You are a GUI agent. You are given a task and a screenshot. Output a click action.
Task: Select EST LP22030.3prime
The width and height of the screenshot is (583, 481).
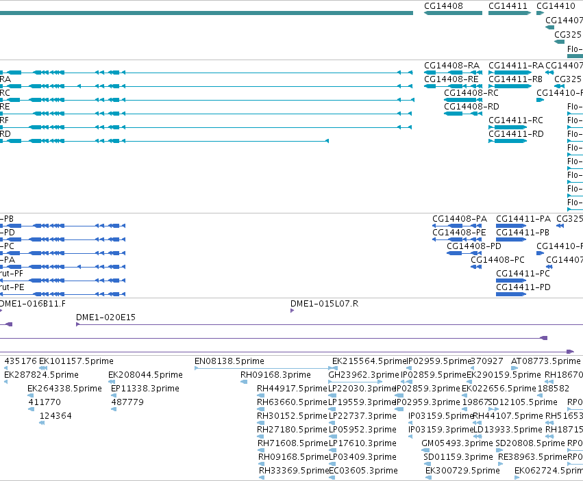click(332, 395)
